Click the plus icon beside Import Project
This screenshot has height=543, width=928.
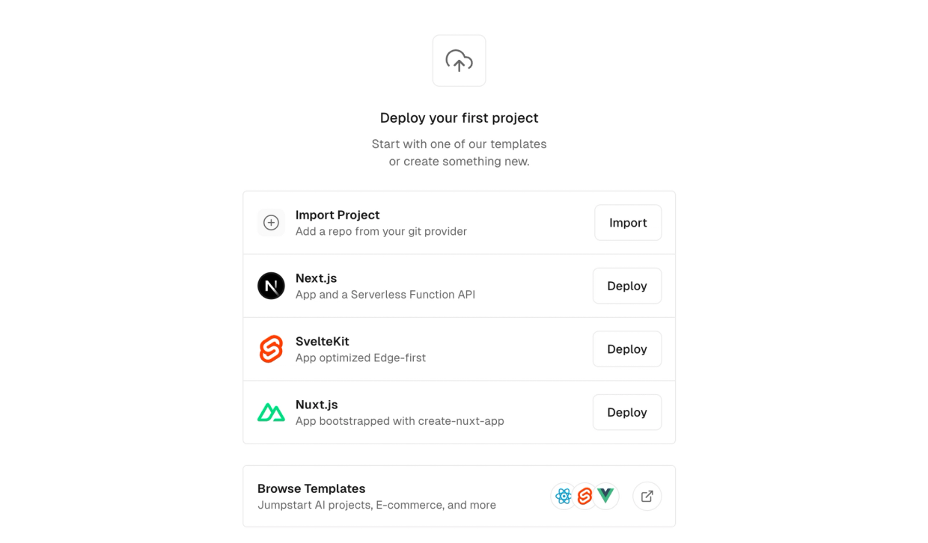coord(271,222)
